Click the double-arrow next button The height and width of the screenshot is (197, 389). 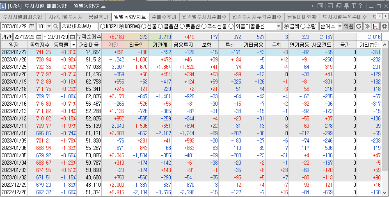(367, 26)
